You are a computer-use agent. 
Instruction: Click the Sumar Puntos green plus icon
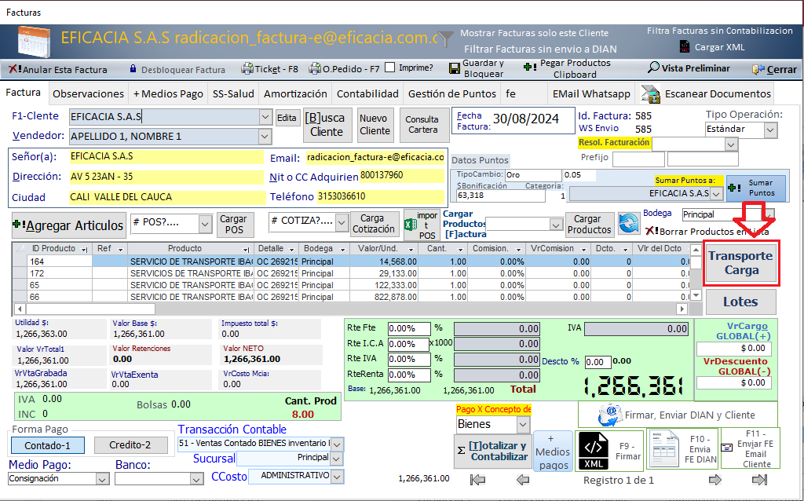(x=734, y=188)
